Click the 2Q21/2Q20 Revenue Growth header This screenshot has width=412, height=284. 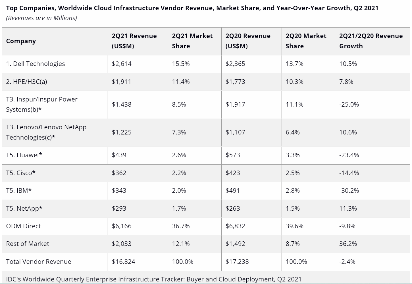pyautogui.click(x=371, y=41)
